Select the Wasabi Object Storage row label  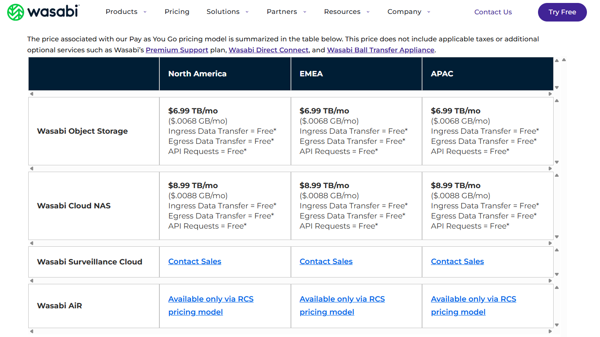[x=82, y=131]
